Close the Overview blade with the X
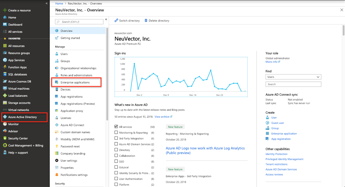 pyautogui.click(x=341, y=10)
